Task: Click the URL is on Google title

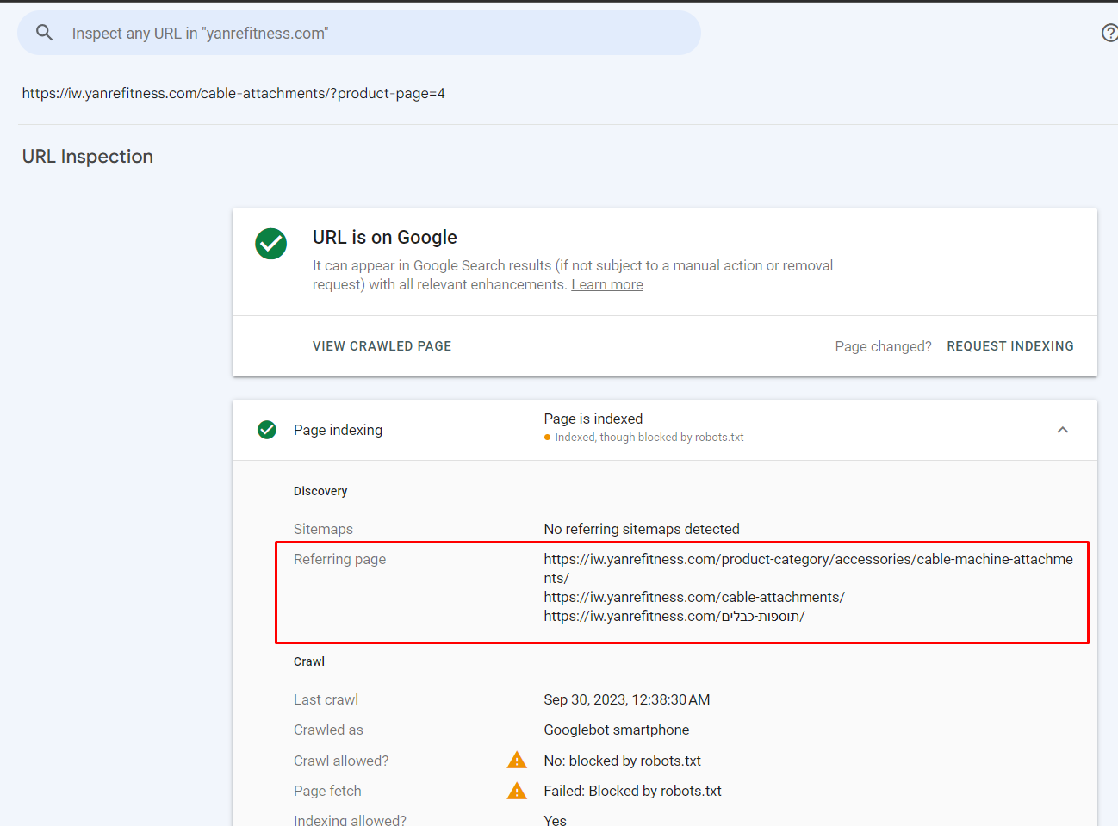Action: point(385,237)
